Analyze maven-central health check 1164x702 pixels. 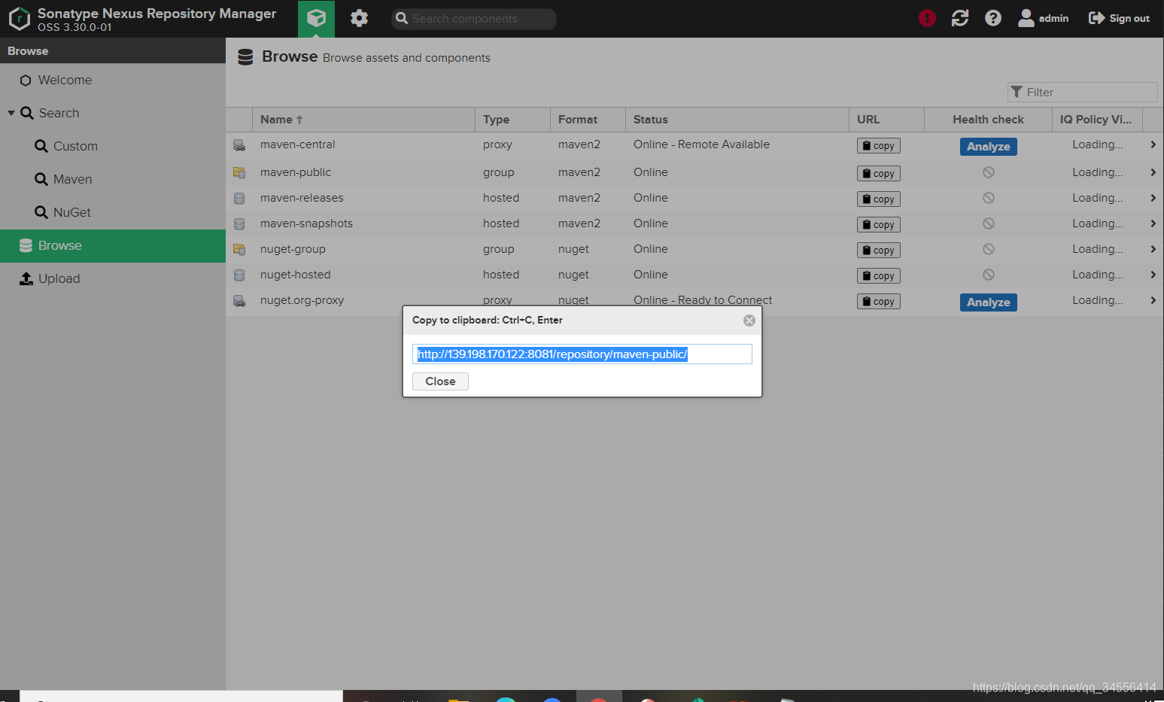tap(988, 147)
